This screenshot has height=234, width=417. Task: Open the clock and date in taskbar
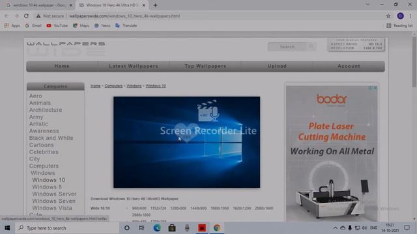click(390, 228)
